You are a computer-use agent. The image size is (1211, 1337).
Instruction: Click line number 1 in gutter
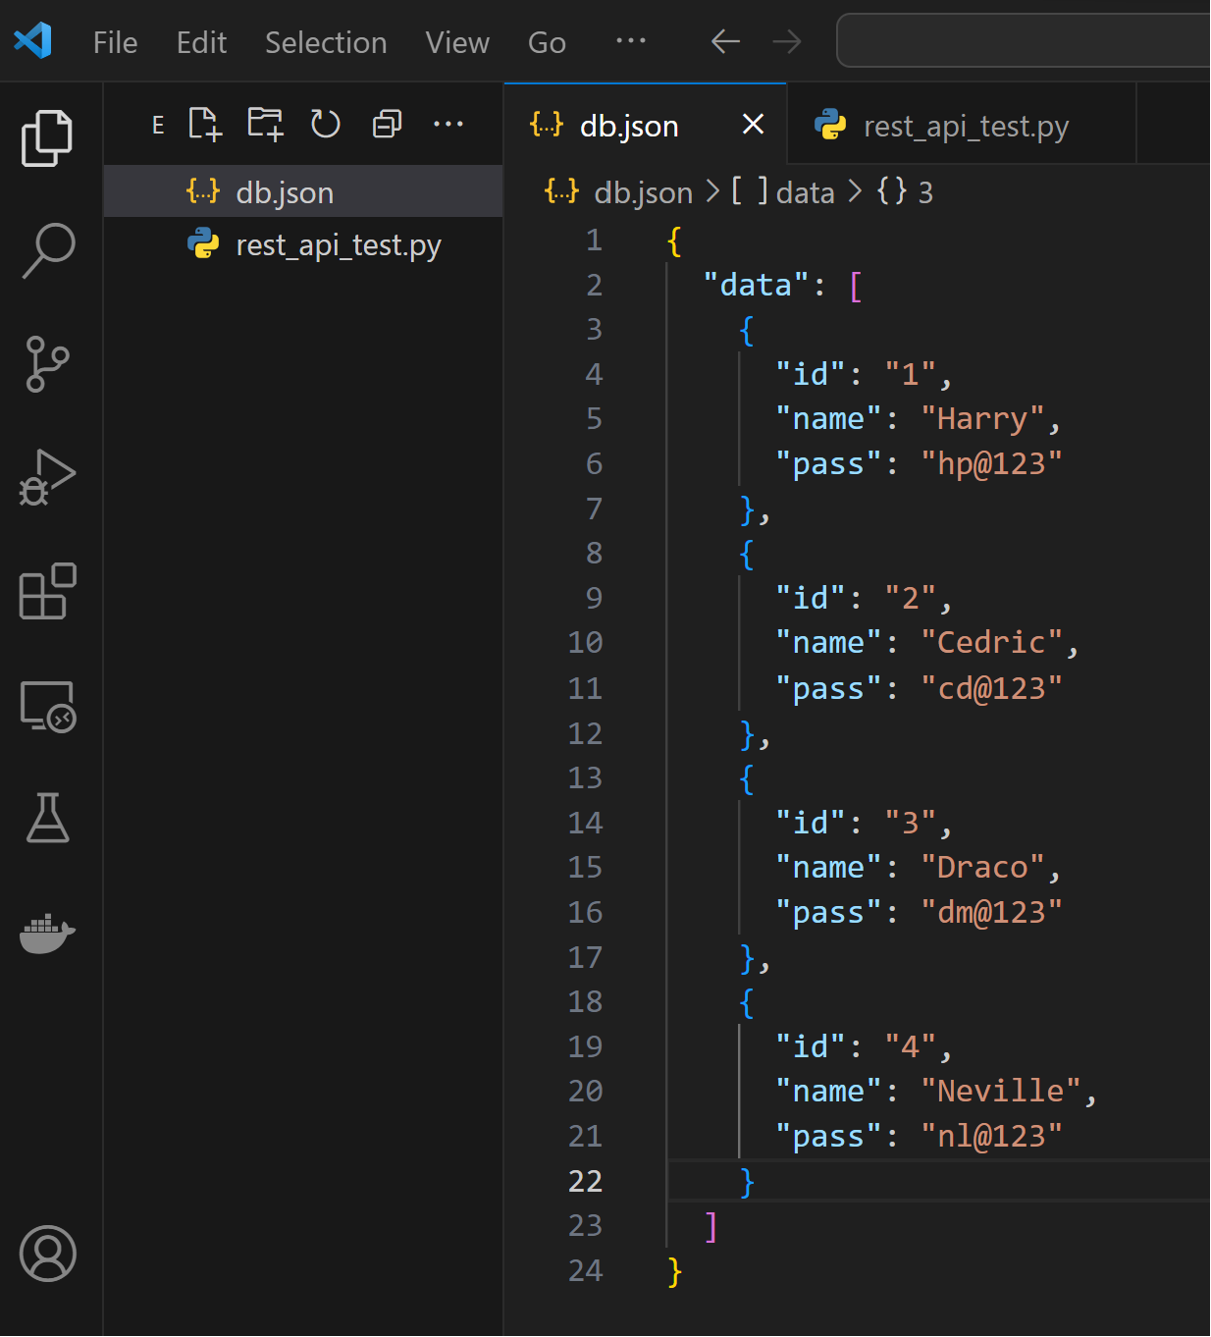click(594, 241)
